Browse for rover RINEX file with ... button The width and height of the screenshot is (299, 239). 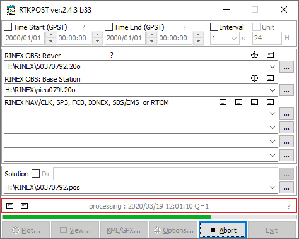click(286, 67)
